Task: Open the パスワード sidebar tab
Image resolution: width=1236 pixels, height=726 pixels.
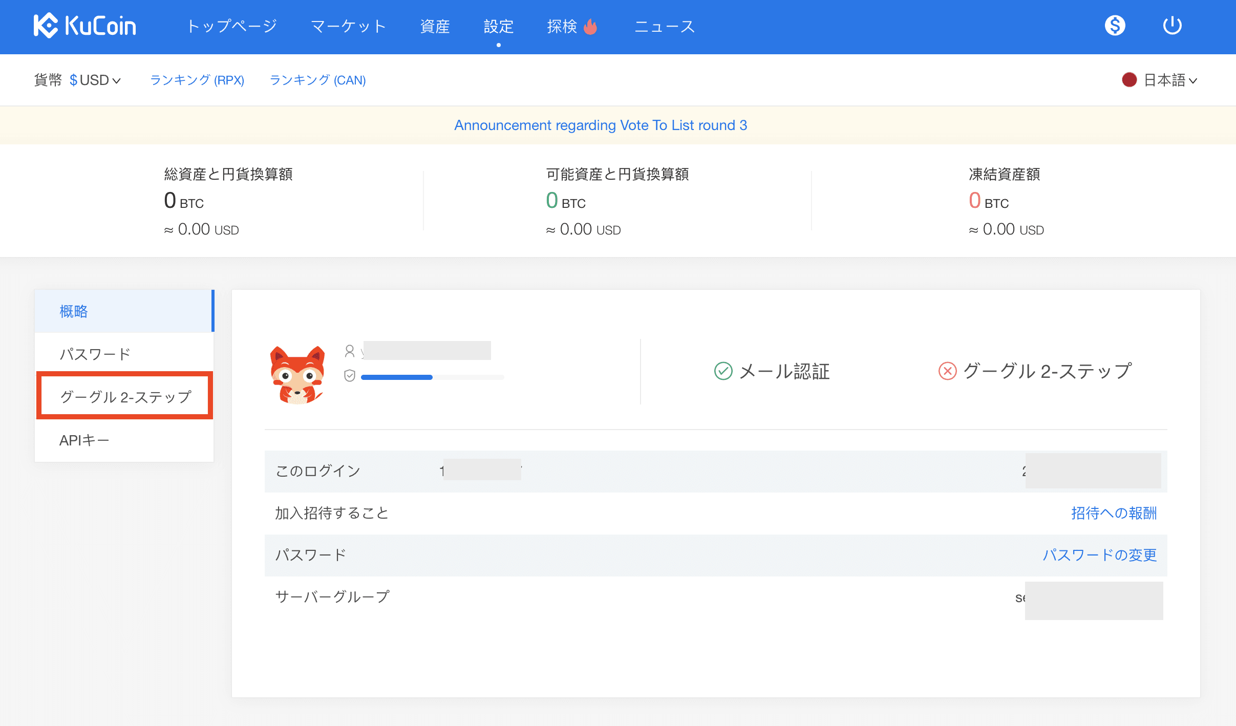Action: click(x=95, y=354)
